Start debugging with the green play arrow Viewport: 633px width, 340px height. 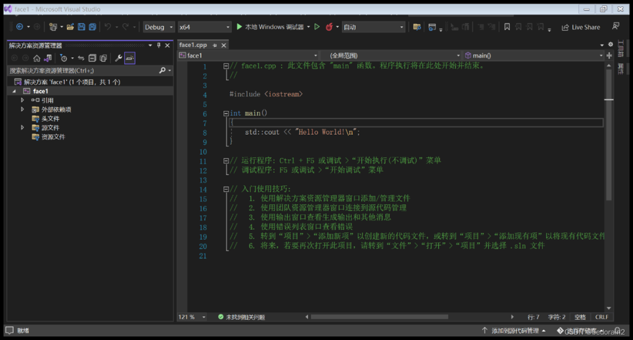click(239, 26)
